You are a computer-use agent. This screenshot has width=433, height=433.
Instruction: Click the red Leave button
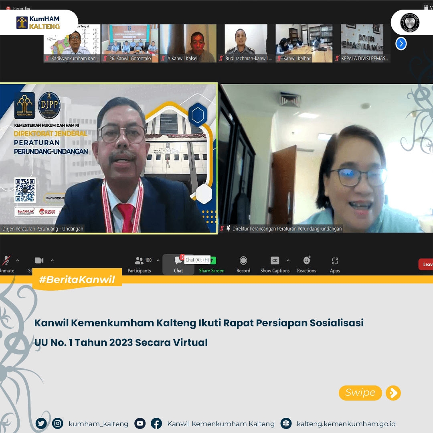pos(426,264)
